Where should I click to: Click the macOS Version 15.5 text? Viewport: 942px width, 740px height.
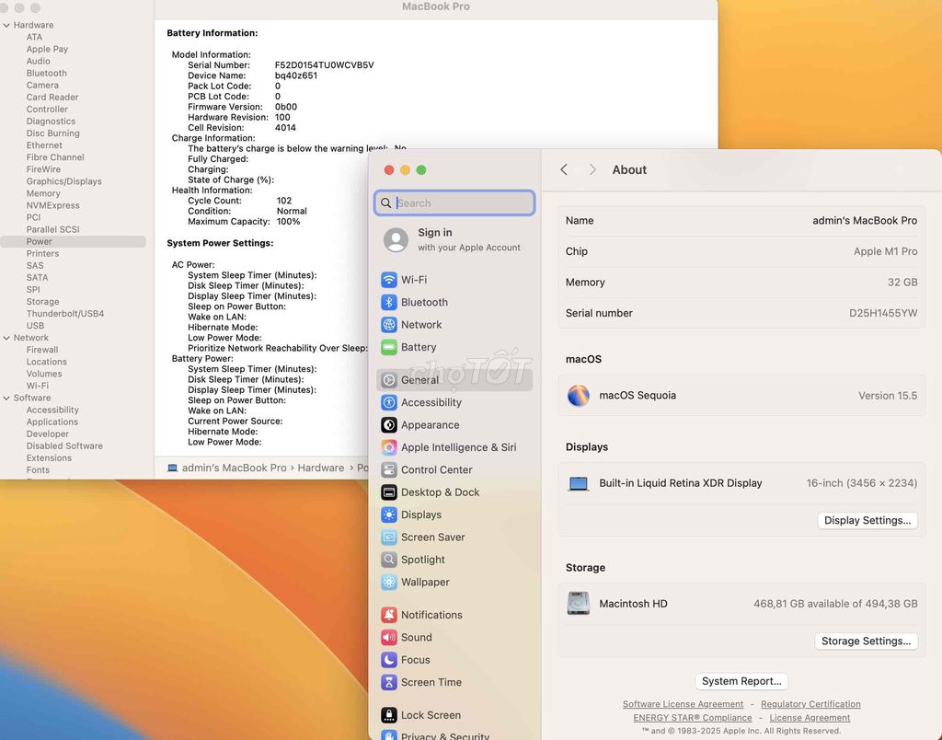(x=888, y=396)
